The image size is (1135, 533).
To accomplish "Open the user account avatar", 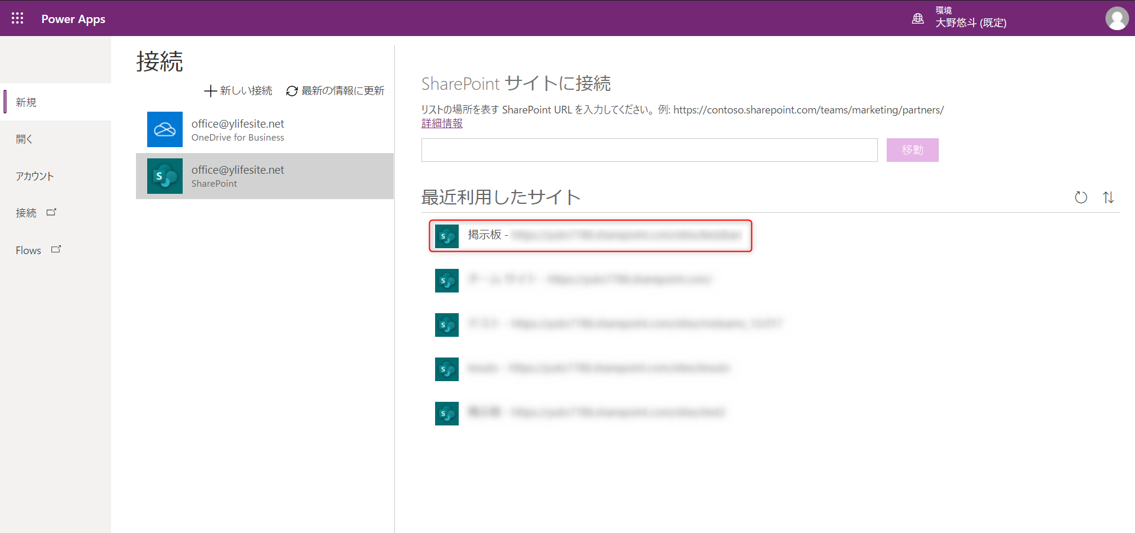I will 1117,18.
